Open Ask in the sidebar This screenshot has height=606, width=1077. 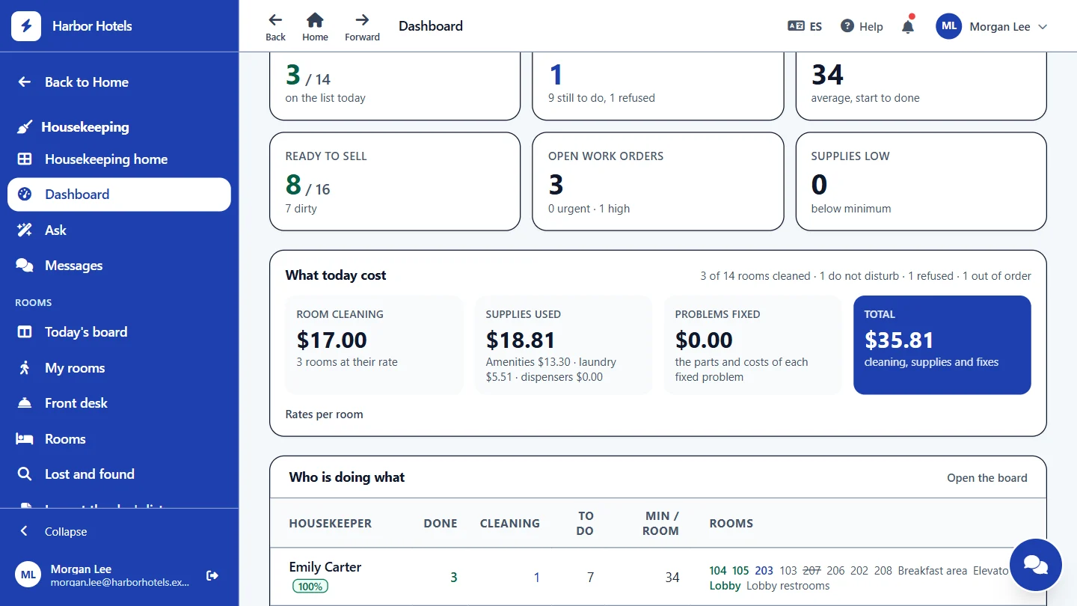point(120,230)
